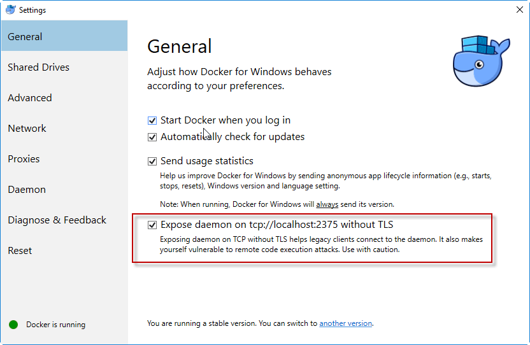This screenshot has width=530, height=345.
Task: Open the Network settings page
Action: click(27, 129)
